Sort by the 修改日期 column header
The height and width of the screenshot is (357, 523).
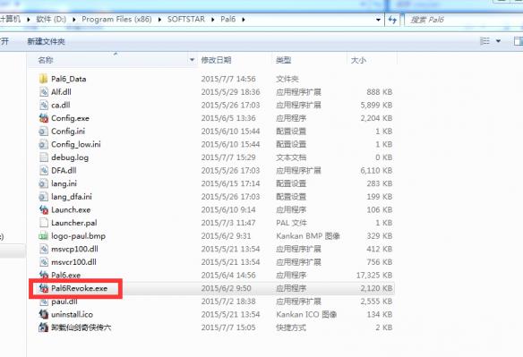pos(216,60)
